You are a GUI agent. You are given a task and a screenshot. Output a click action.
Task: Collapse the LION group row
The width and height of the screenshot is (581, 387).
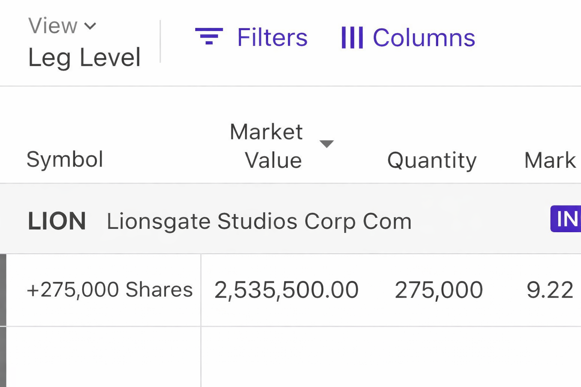pos(57,221)
